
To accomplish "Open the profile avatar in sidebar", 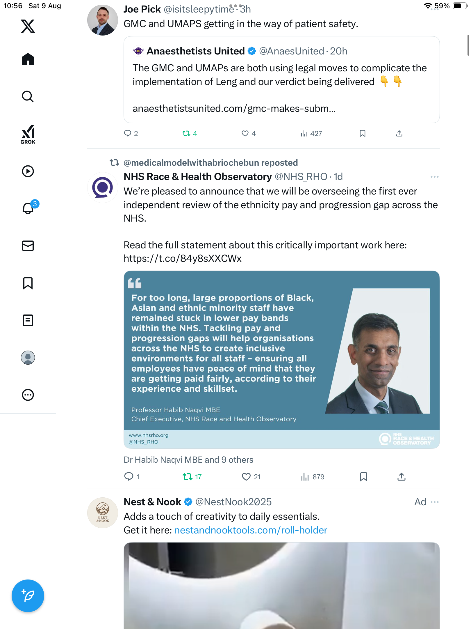I will coord(28,358).
